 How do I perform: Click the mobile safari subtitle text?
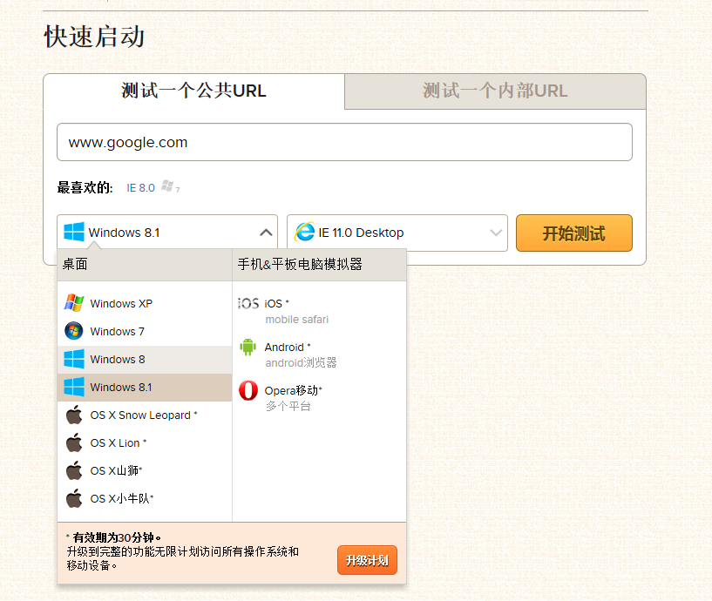pos(297,320)
